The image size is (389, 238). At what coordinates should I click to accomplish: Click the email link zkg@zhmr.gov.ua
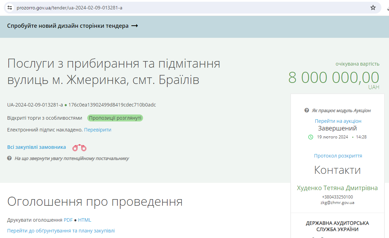coord(338,203)
